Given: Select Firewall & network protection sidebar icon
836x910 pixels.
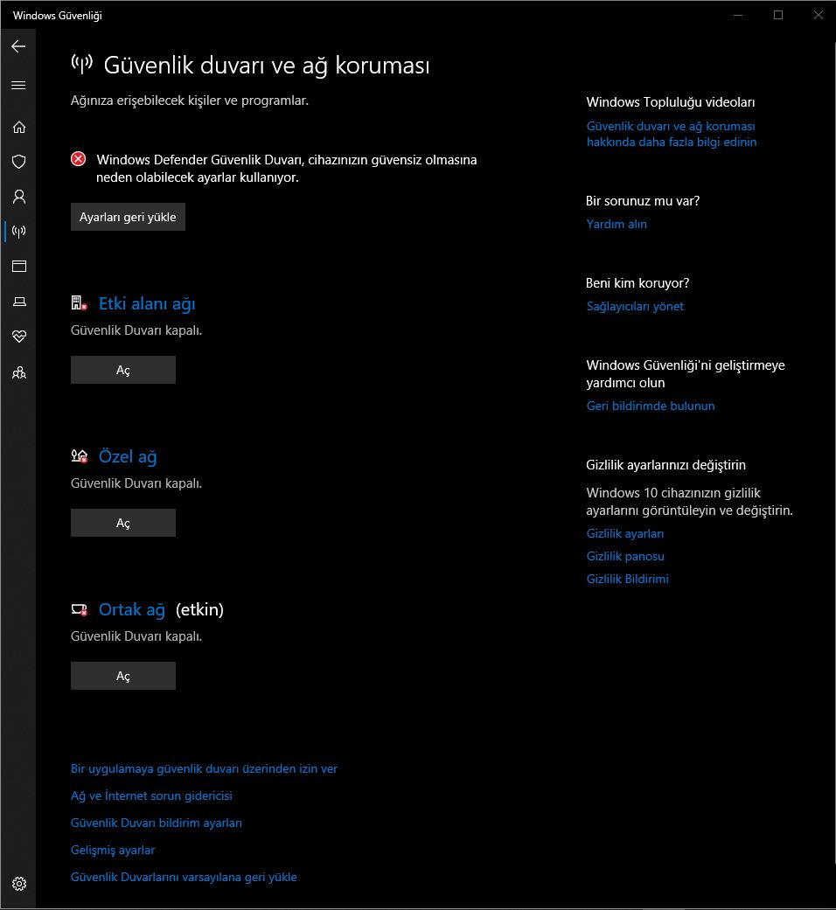Looking at the screenshot, I should point(19,232).
